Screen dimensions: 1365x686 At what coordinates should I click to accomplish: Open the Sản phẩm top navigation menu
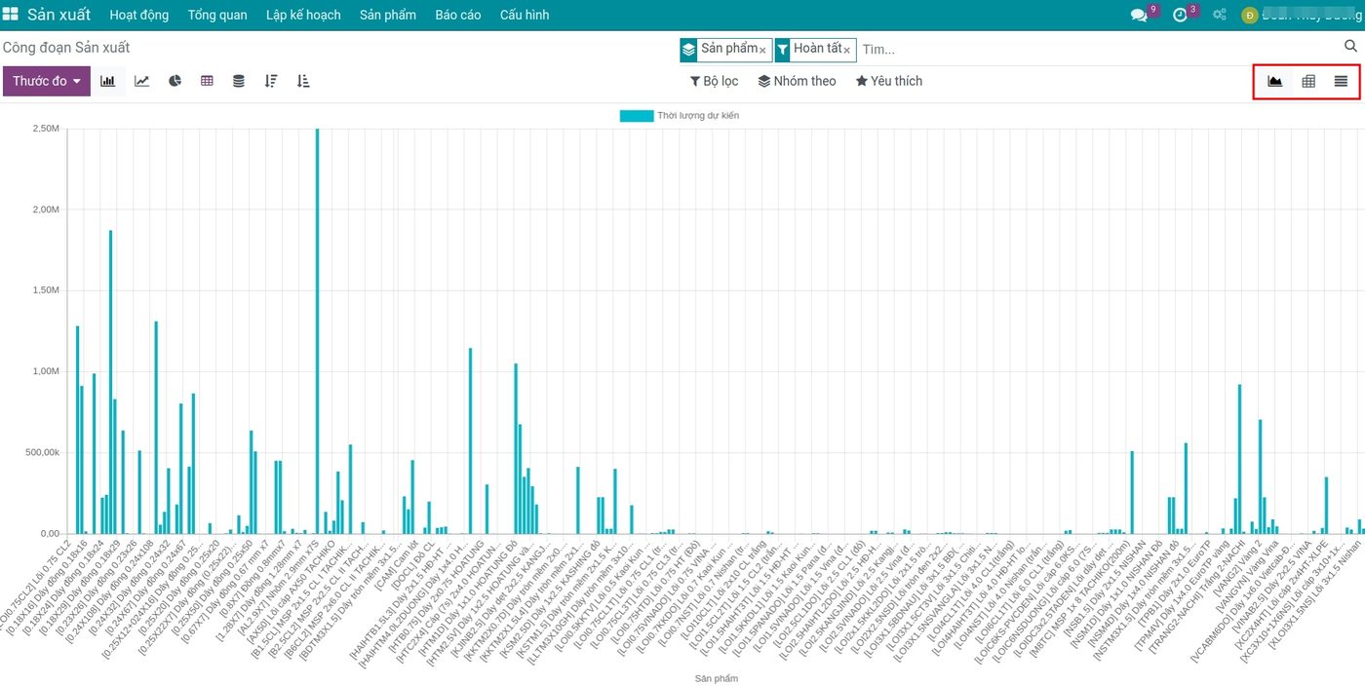(388, 15)
